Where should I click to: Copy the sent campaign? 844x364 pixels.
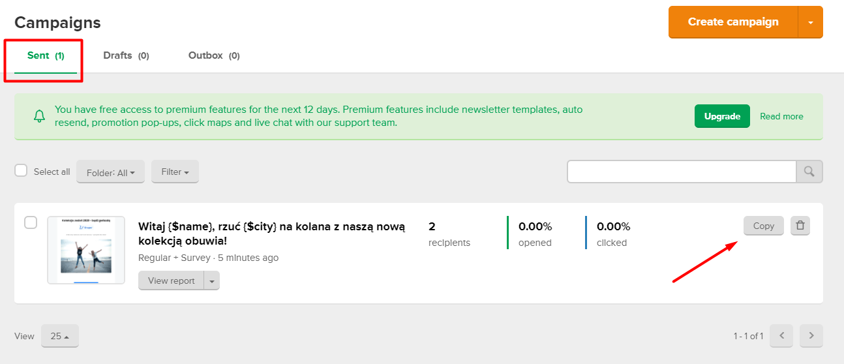[763, 226]
